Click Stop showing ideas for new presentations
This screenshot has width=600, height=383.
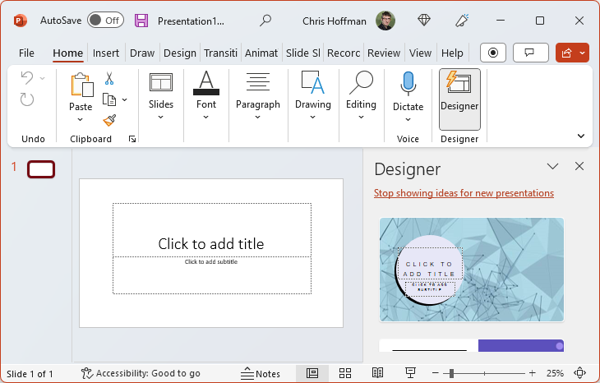464,193
